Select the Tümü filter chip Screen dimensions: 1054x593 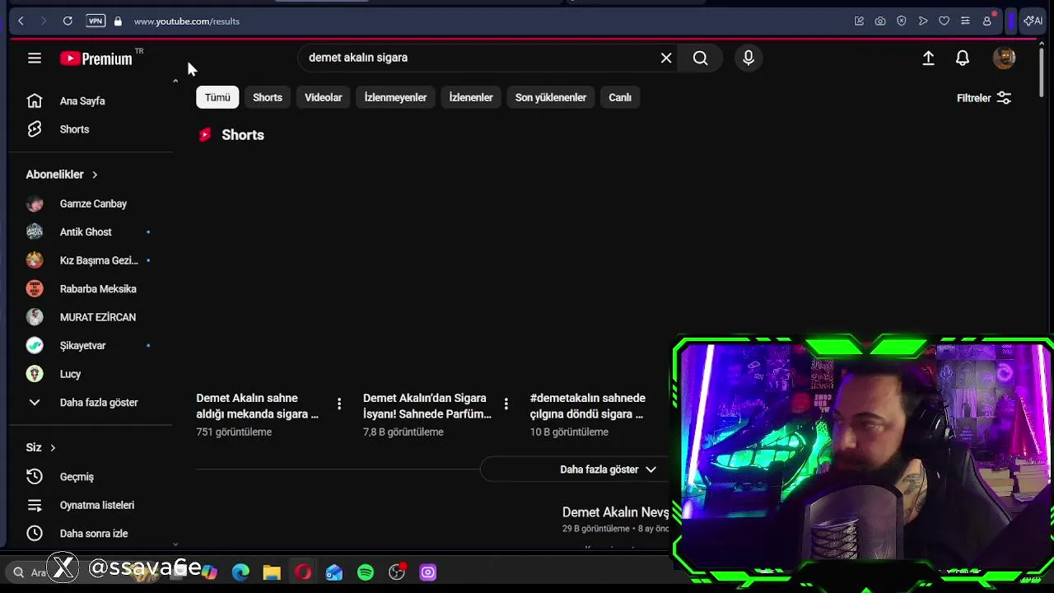[217, 97]
